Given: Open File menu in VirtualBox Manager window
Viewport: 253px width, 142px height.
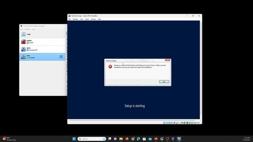Looking at the screenshot, I should click(x=21, y=29).
